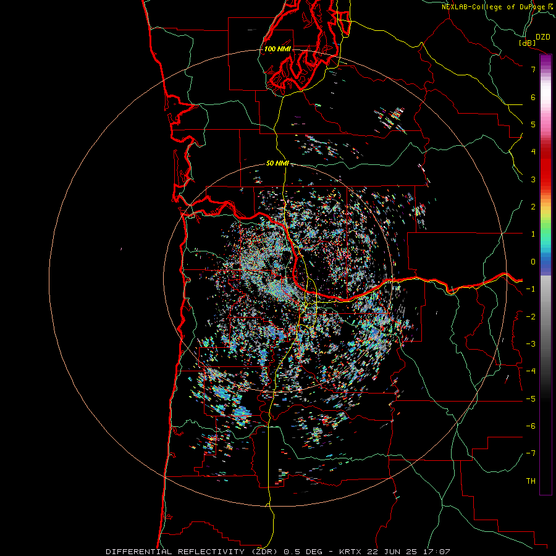The height and width of the screenshot is (556, 556).
Task: Click the 3 value on color scale
Action: pos(533,179)
